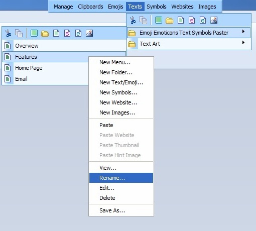Open the Clipboards menu

pos(90,7)
